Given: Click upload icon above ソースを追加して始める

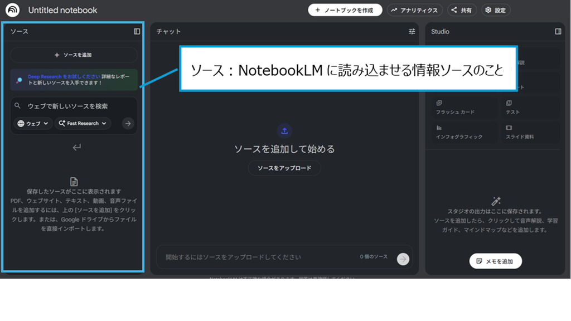Looking at the screenshot, I should (x=284, y=131).
